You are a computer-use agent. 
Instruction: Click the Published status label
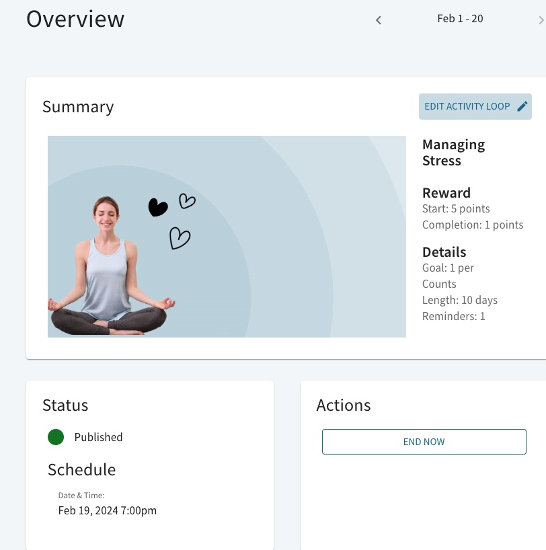[x=98, y=437]
